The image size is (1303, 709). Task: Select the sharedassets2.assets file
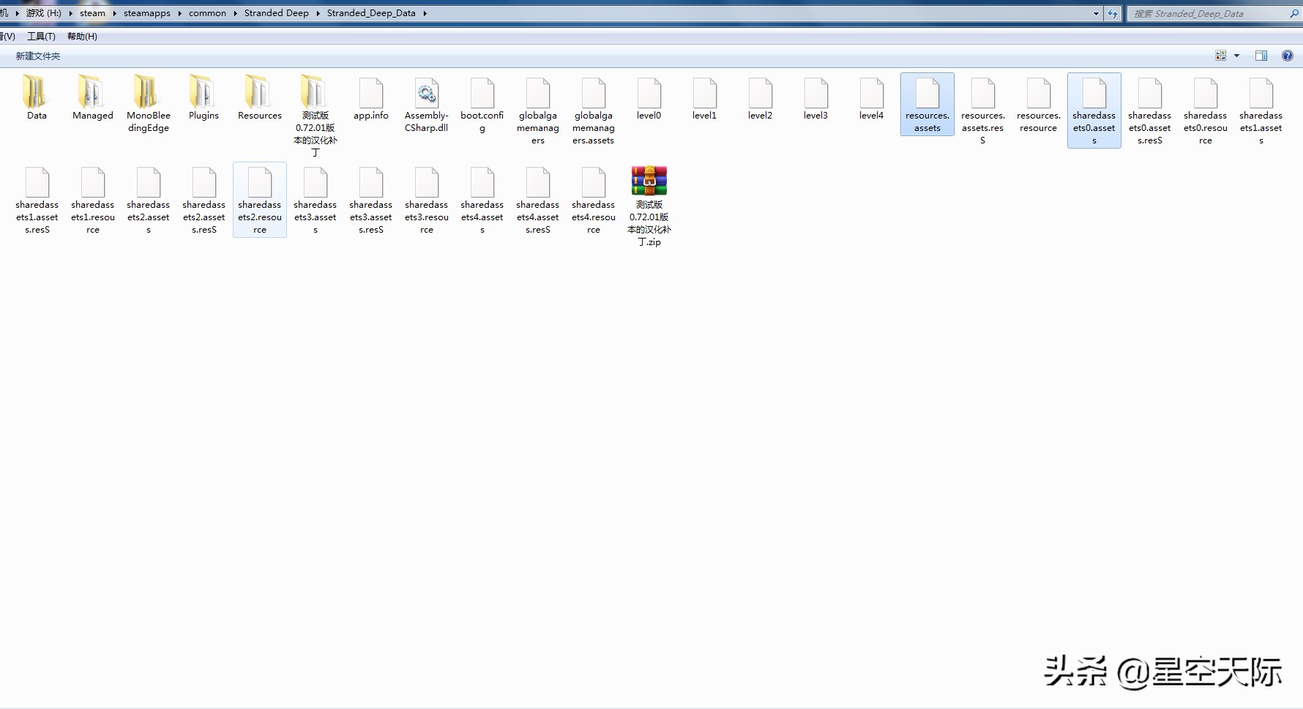click(x=149, y=200)
